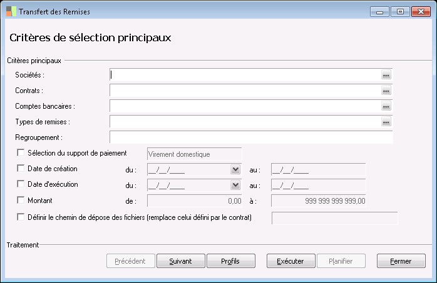Click into the Sociétés text field
Viewport: 437px width, 283px height.
244,75
